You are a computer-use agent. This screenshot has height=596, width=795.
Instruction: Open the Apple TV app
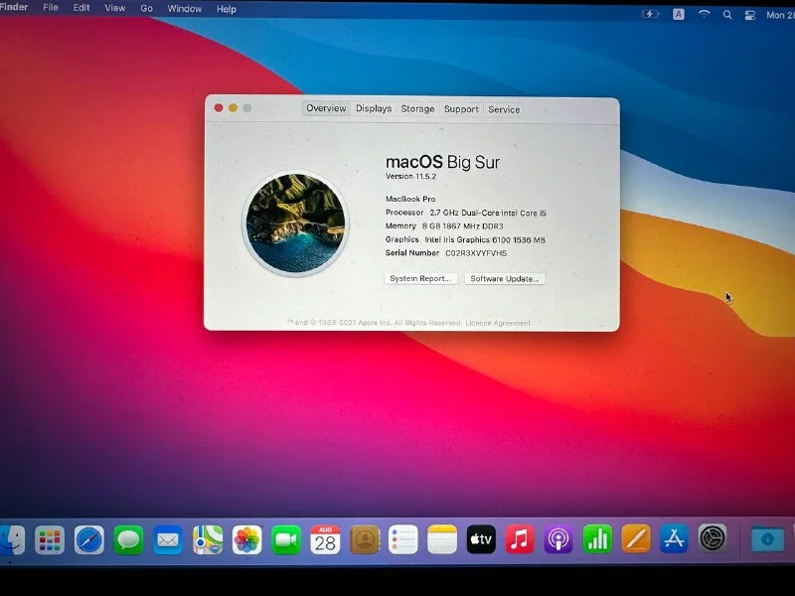pyautogui.click(x=481, y=539)
